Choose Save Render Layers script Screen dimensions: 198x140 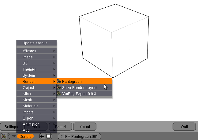(x=84, y=87)
